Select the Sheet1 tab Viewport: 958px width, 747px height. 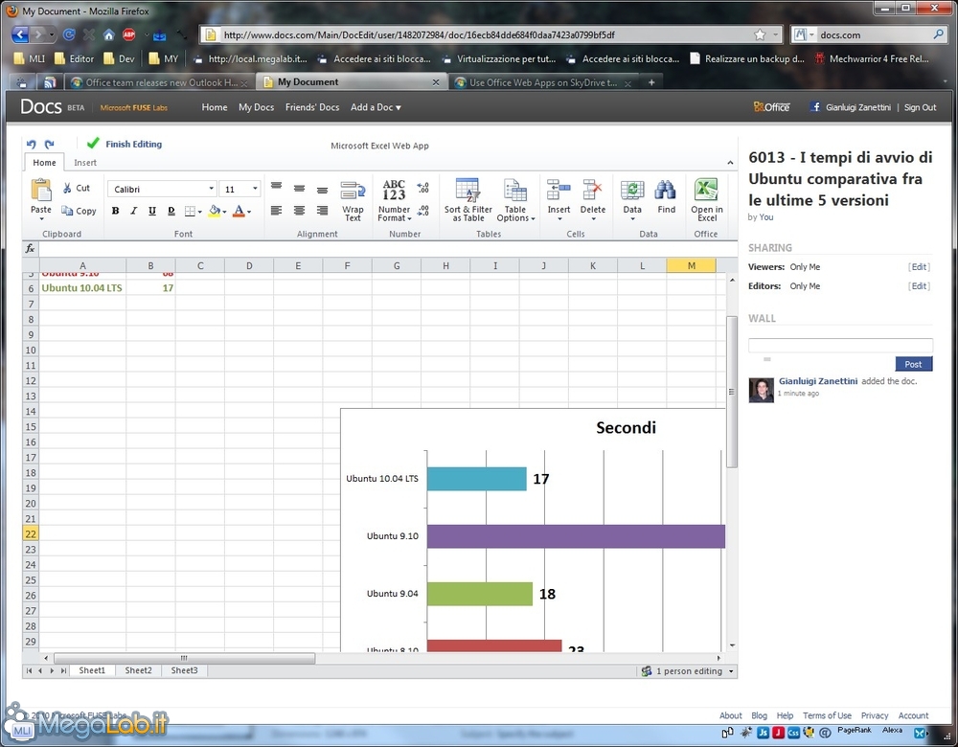(x=92, y=670)
